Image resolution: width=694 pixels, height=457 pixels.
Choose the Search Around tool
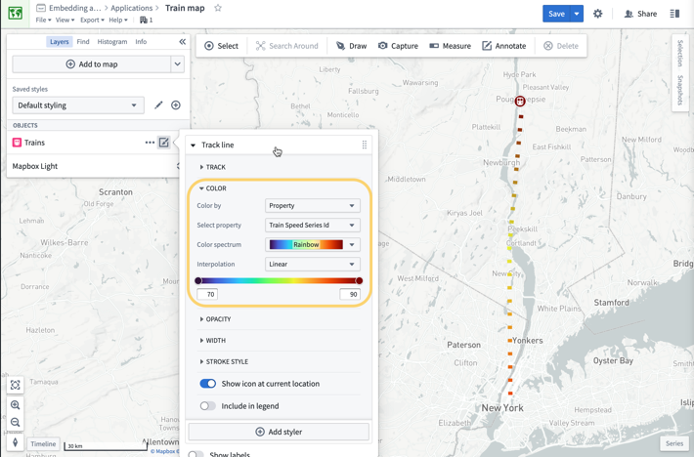tap(286, 46)
